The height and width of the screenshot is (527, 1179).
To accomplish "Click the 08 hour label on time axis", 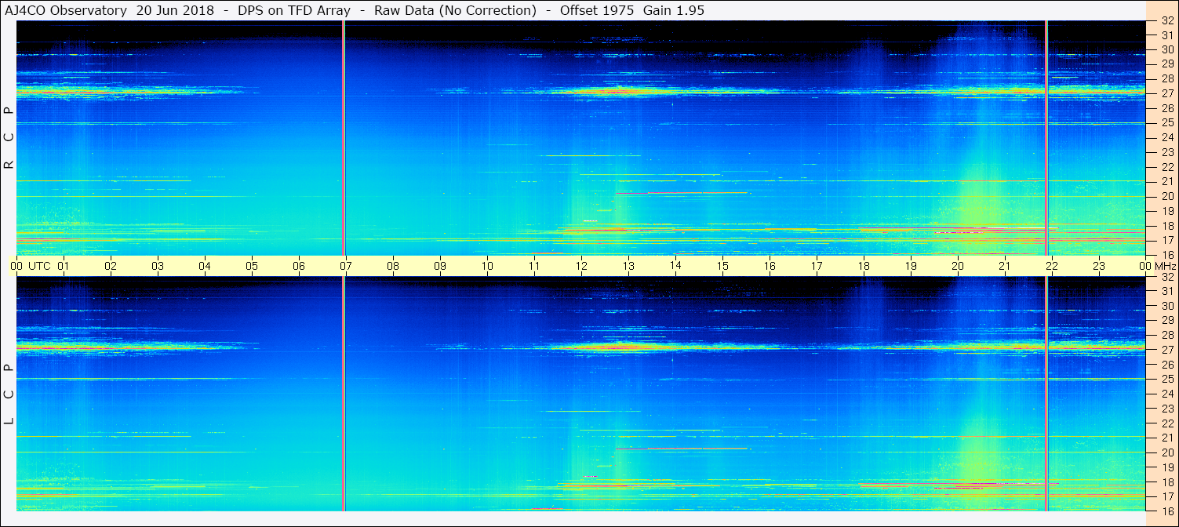I will pos(393,266).
